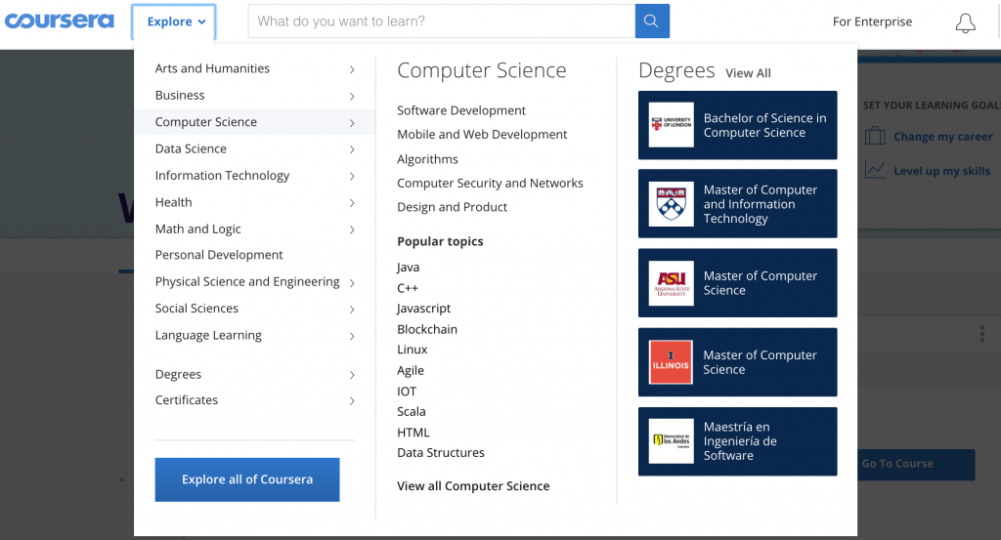Click the chart icon beside Level up my skills
The height and width of the screenshot is (540, 1001).
875,170
